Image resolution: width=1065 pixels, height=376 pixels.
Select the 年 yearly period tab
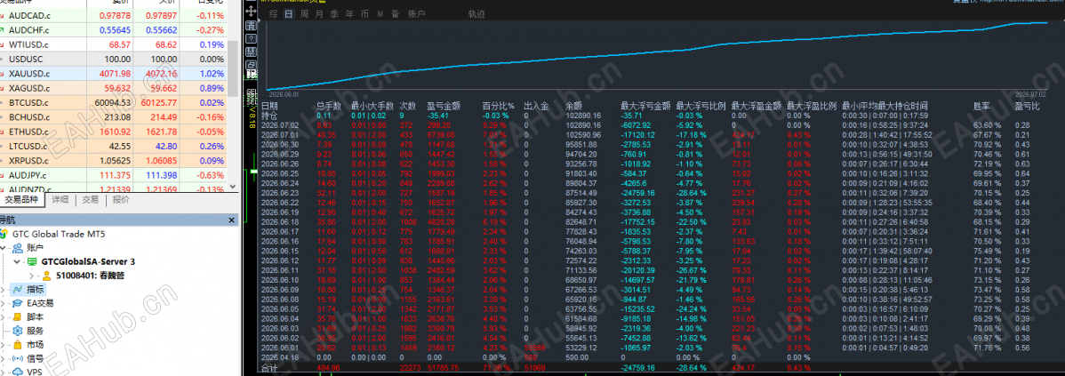click(x=349, y=13)
